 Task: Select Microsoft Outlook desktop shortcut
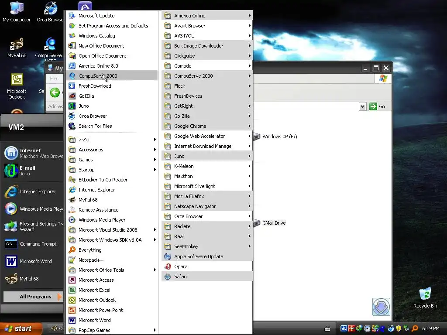click(17, 87)
